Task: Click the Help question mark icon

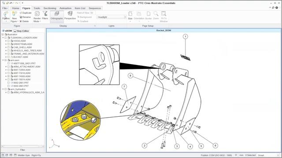Action: pos(277,7)
